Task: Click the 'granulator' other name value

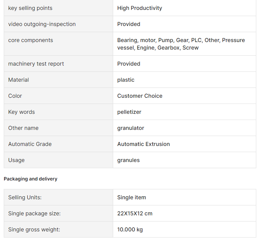Action: point(131,128)
